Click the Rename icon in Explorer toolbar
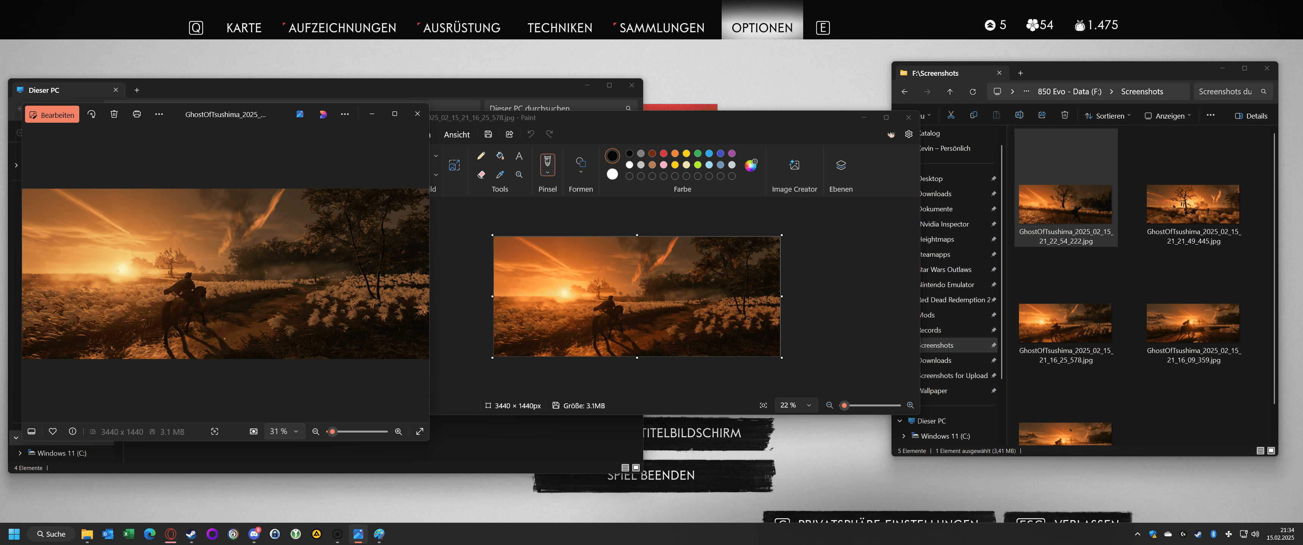This screenshot has width=1303, height=545. [1019, 115]
